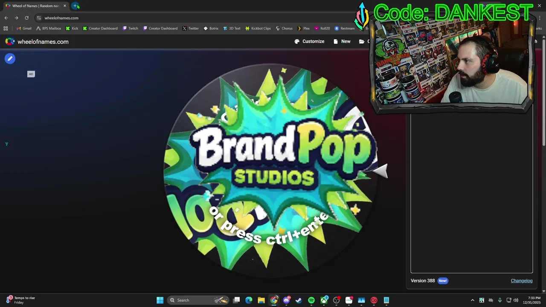Reload the current page
This screenshot has height=307, width=546.
click(x=26, y=18)
